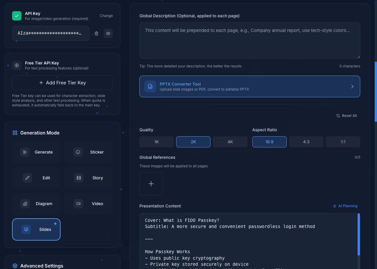Open the Advanced Settings gear icon
Screen dimensions: 377x269
15,265
